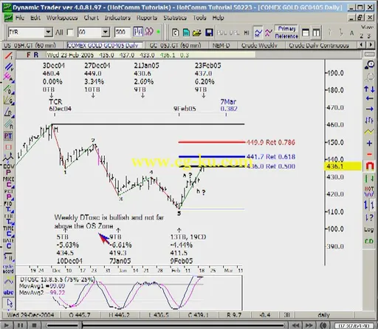Open the Tools menu

pos(199,18)
